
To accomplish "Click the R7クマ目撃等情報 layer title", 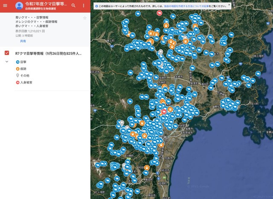I will coord(48,54).
